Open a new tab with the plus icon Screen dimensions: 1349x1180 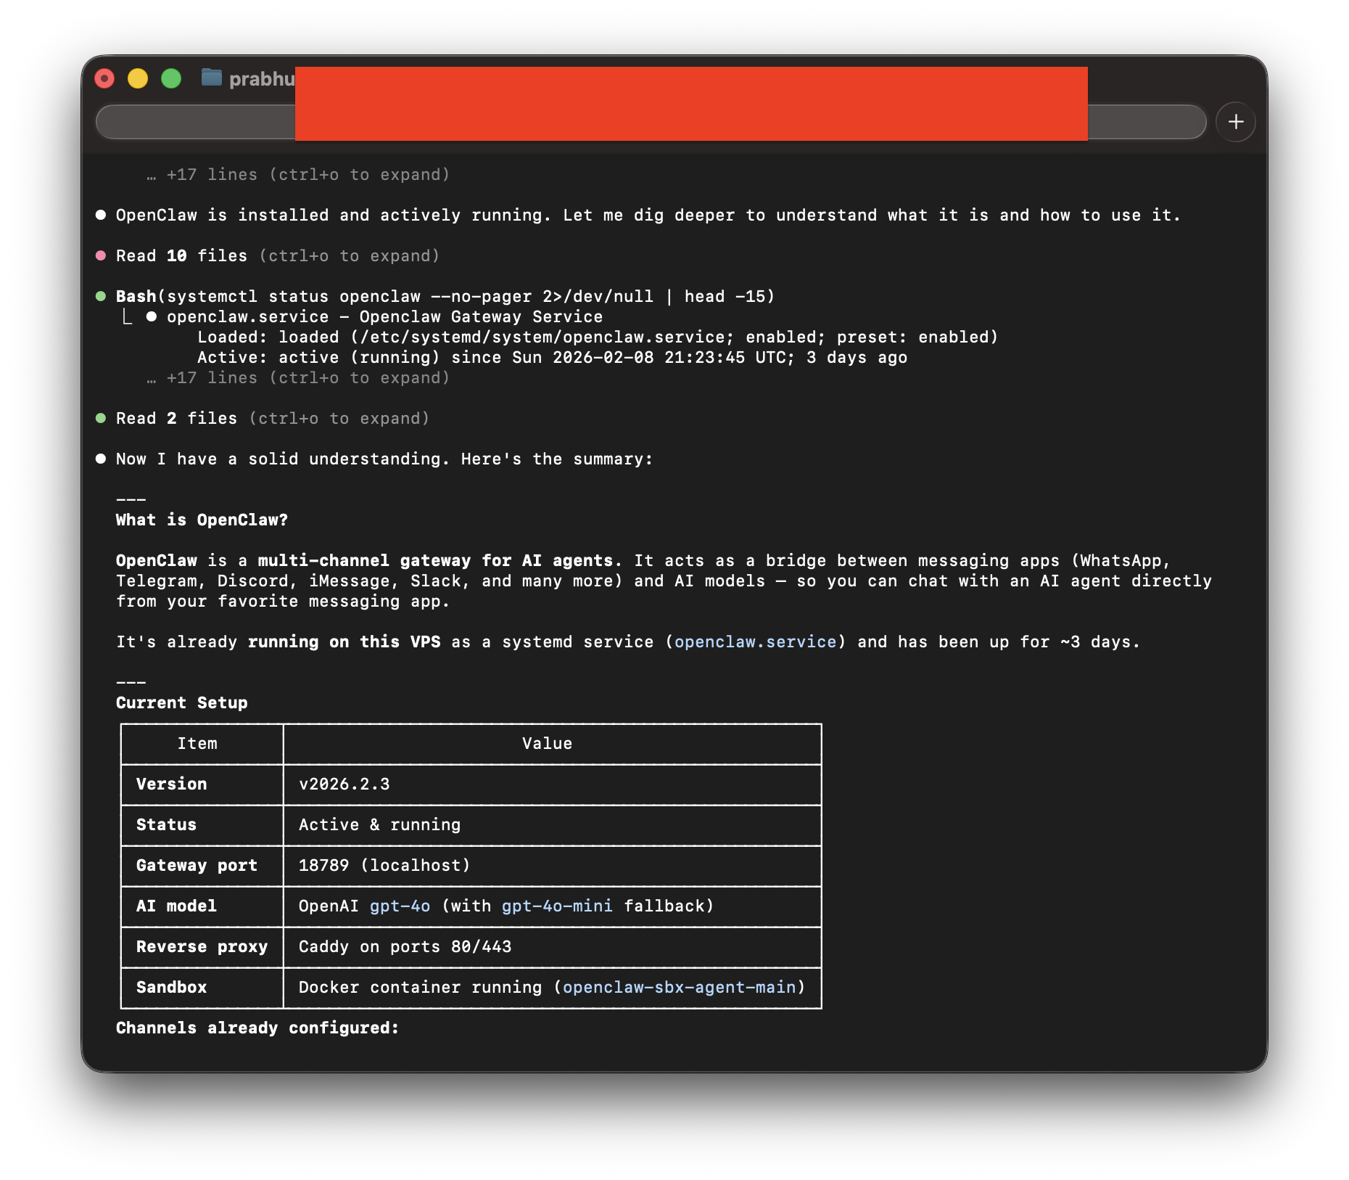(1237, 122)
